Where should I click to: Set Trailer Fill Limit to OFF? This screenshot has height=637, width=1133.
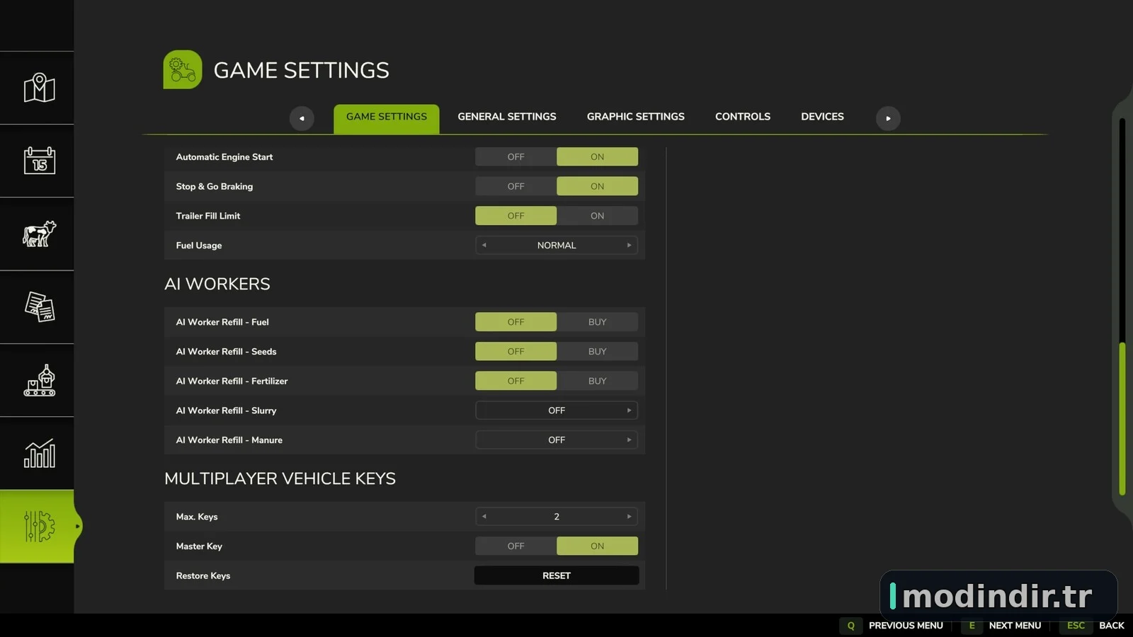[516, 216]
